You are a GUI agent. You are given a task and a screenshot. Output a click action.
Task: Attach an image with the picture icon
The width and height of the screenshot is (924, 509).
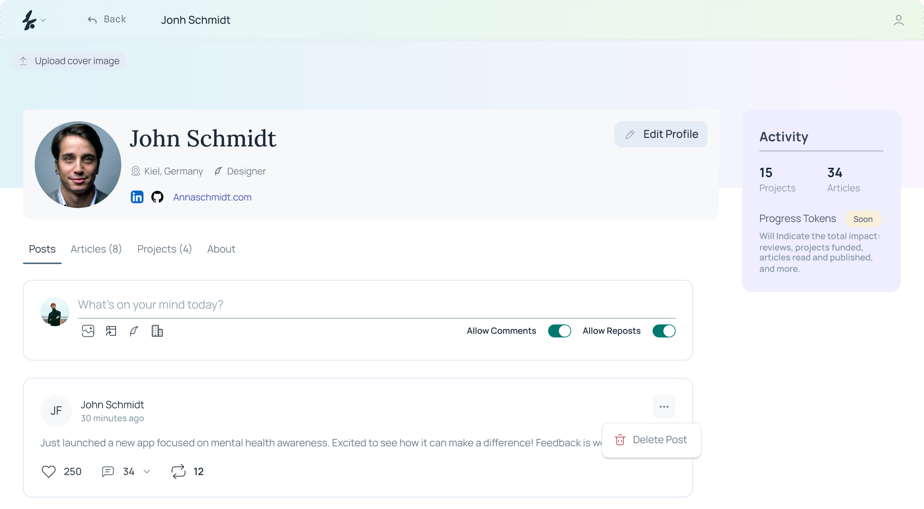[x=88, y=331]
